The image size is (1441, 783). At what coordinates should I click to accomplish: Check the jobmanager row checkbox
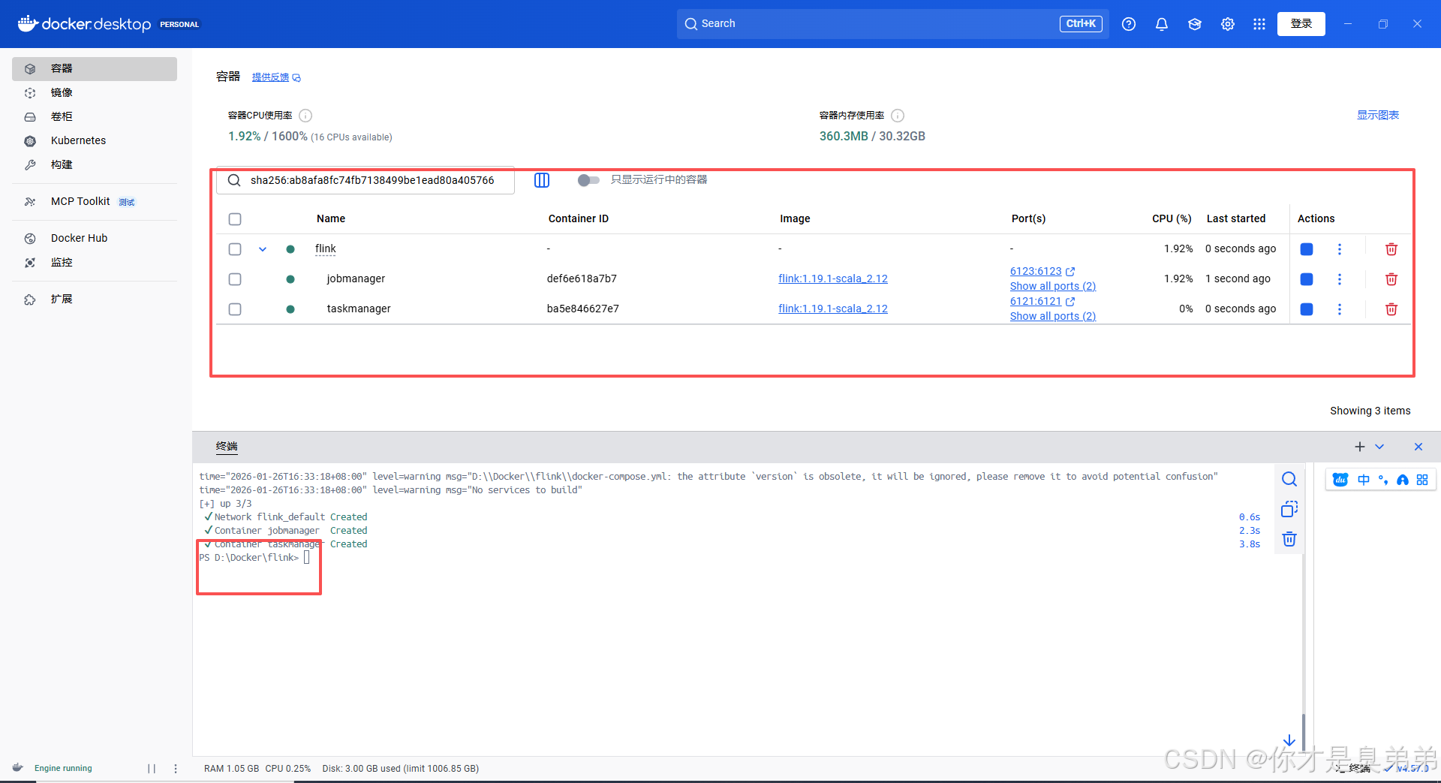pos(235,279)
